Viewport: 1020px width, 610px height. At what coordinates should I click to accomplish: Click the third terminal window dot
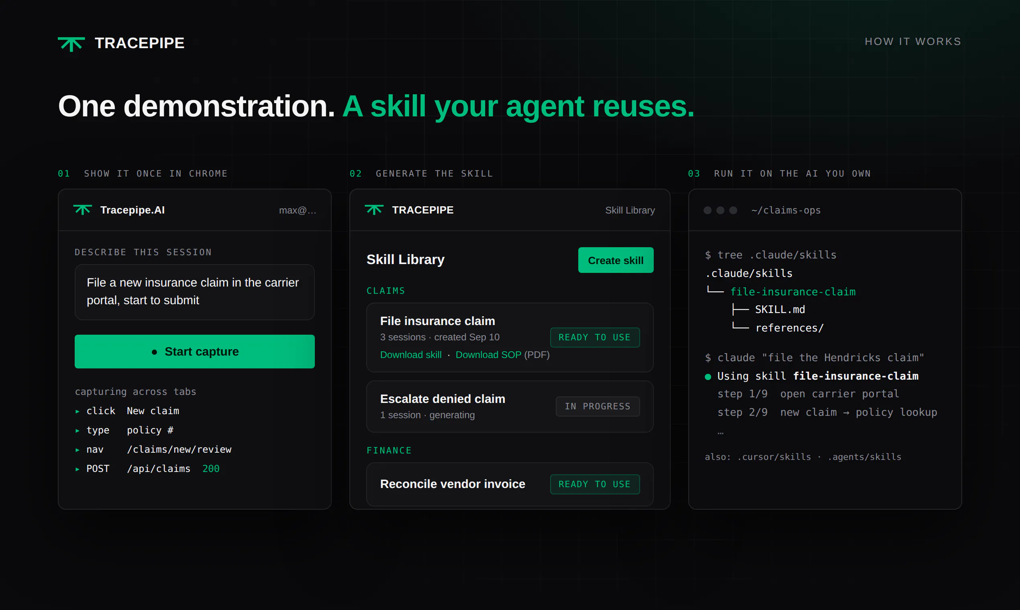coord(733,210)
